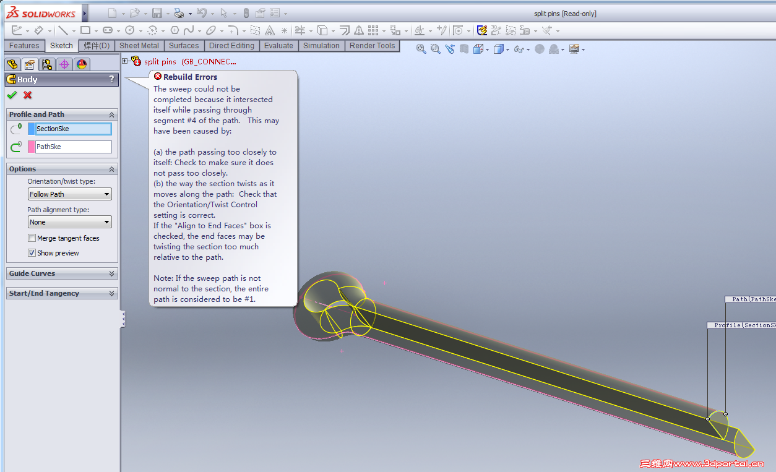Viewport: 776px width, 472px height.
Task: Open the Orientation/twist type Follow Path dropdown
Action: pyautogui.click(x=70, y=194)
